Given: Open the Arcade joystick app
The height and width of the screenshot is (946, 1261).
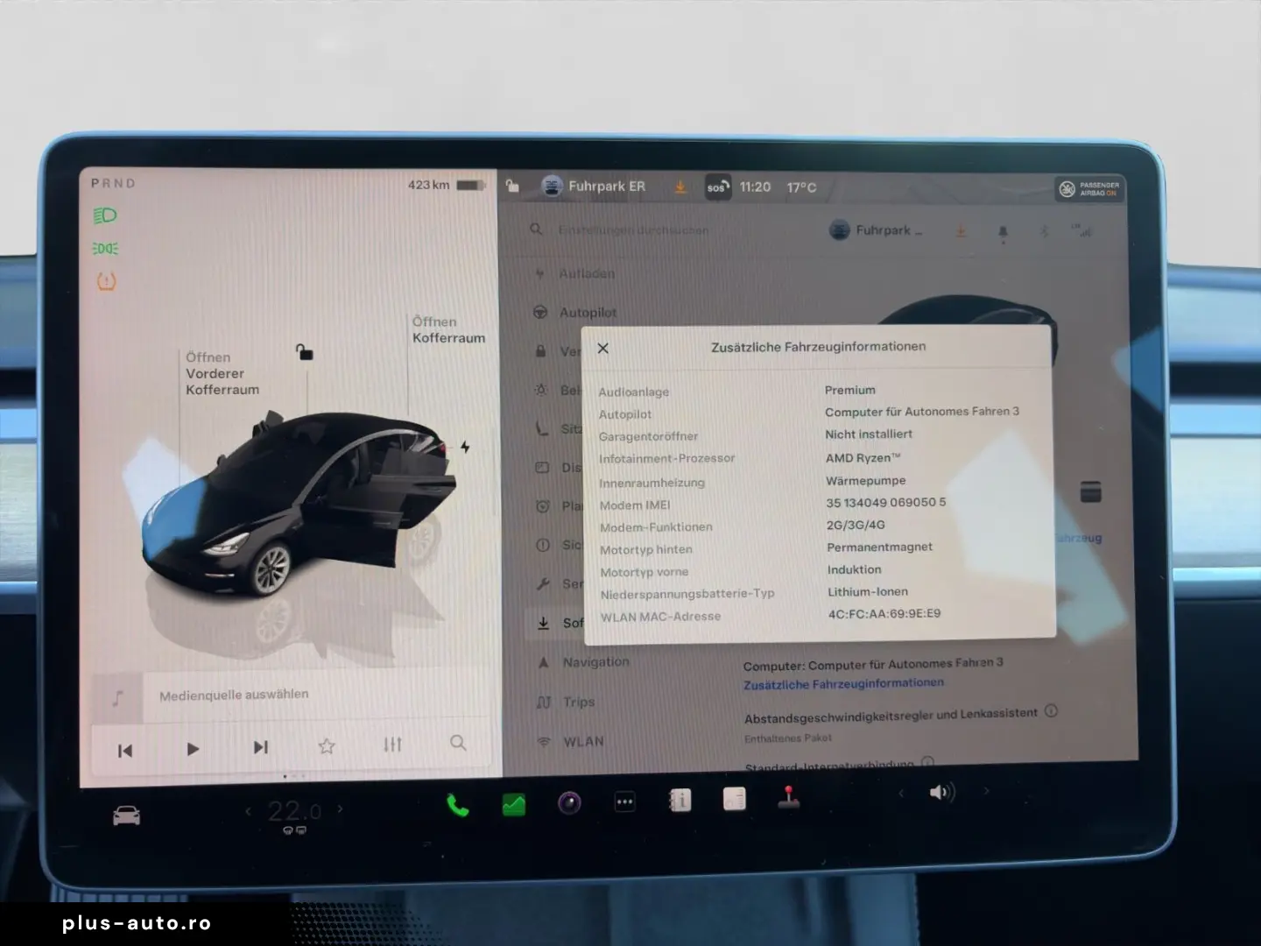Looking at the screenshot, I should pos(789,796).
